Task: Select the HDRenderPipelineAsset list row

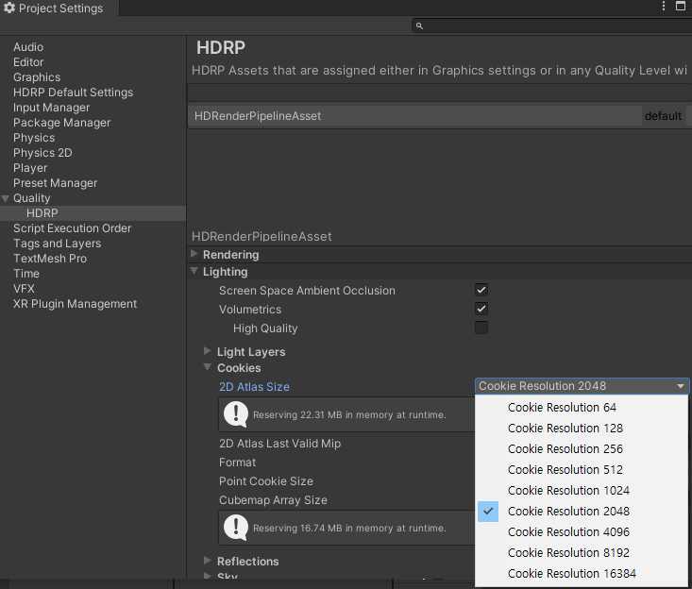Action: 414,116
